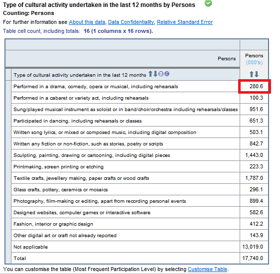Click 'Performed in a cabaret or variety act' row
The height and width of the screenshot is (274, 280).
[81, 98]
